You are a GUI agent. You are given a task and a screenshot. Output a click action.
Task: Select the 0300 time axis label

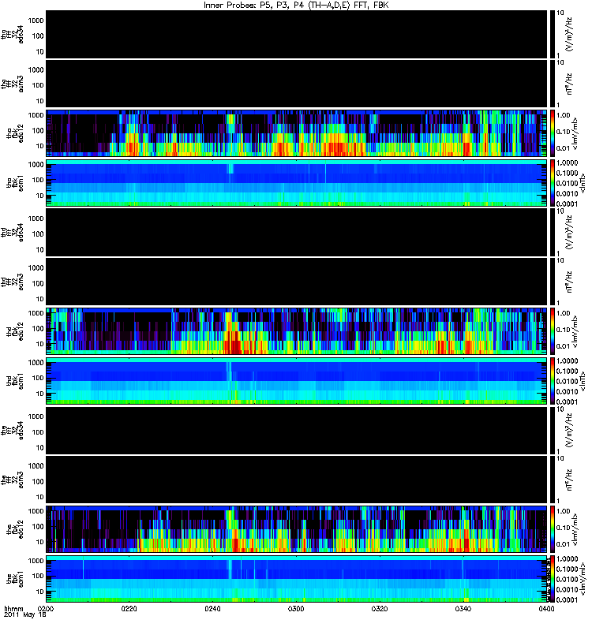pos(296,608)
